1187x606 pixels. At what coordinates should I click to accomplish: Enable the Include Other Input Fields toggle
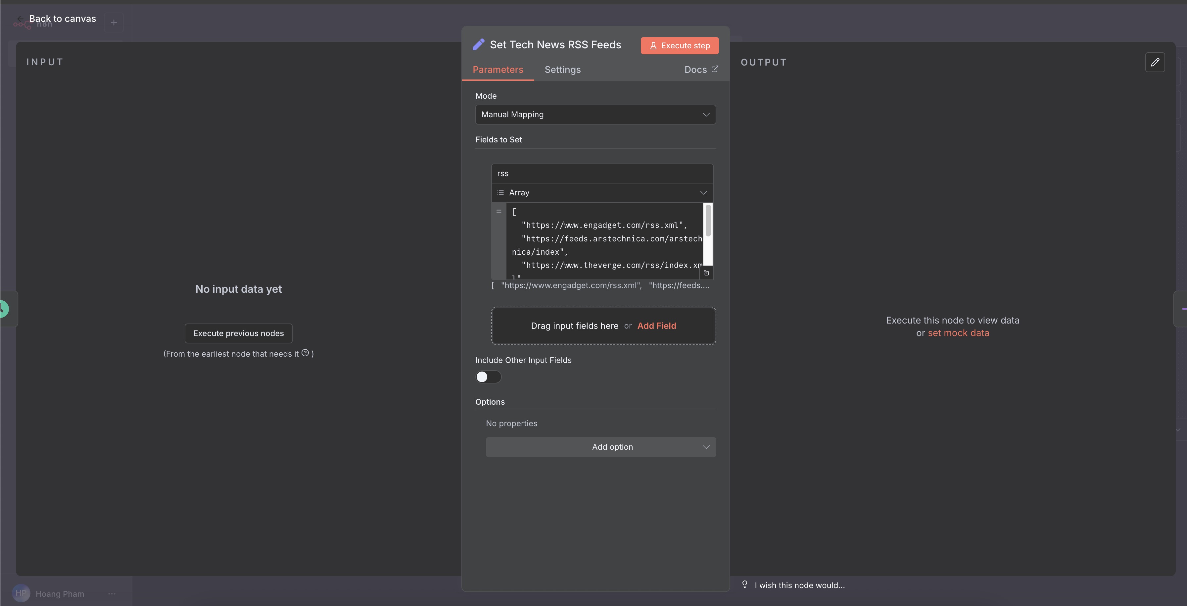488,377
